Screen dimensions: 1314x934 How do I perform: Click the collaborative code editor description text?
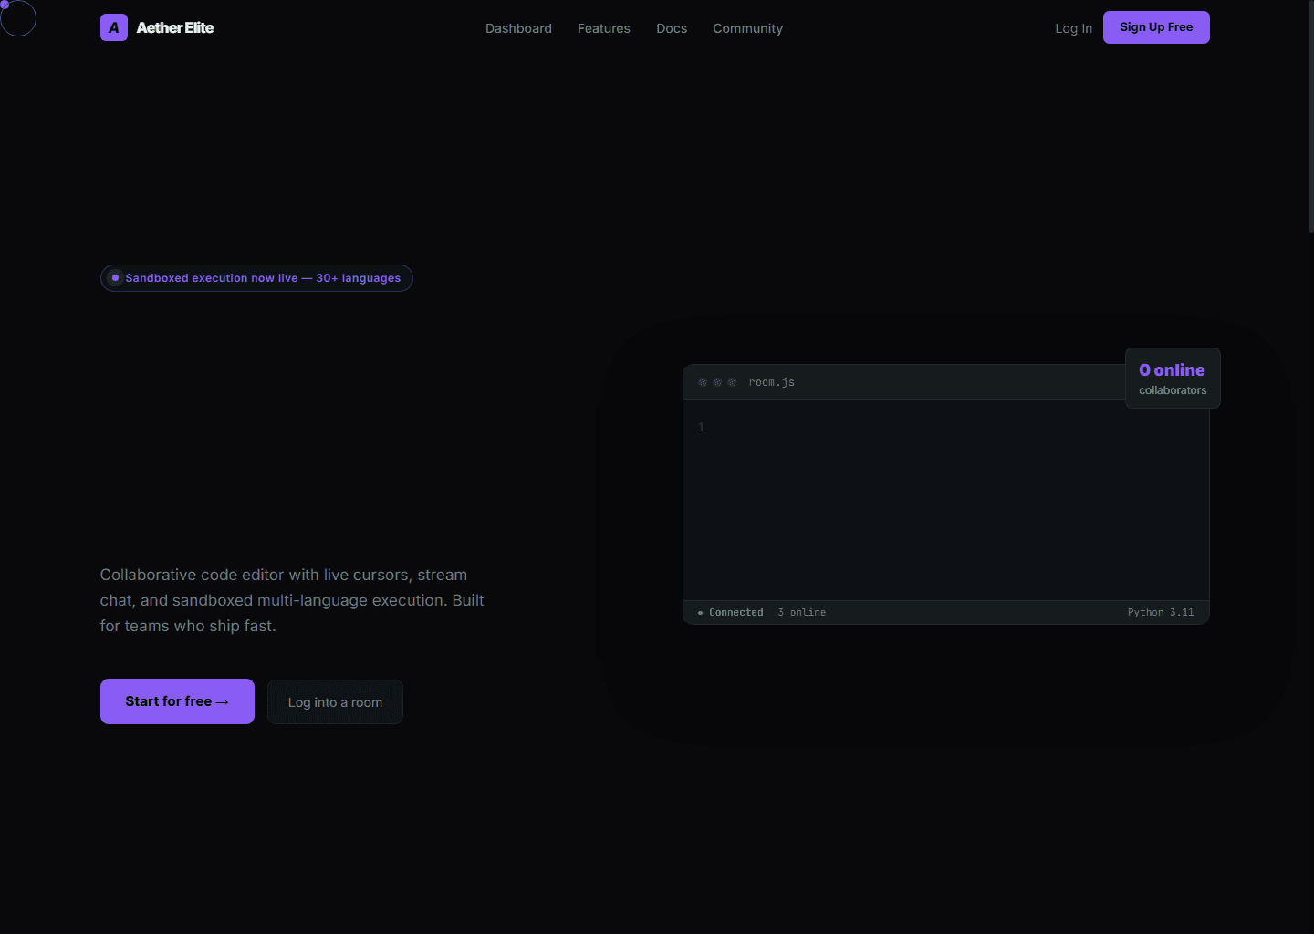click(x=292, y=600)
